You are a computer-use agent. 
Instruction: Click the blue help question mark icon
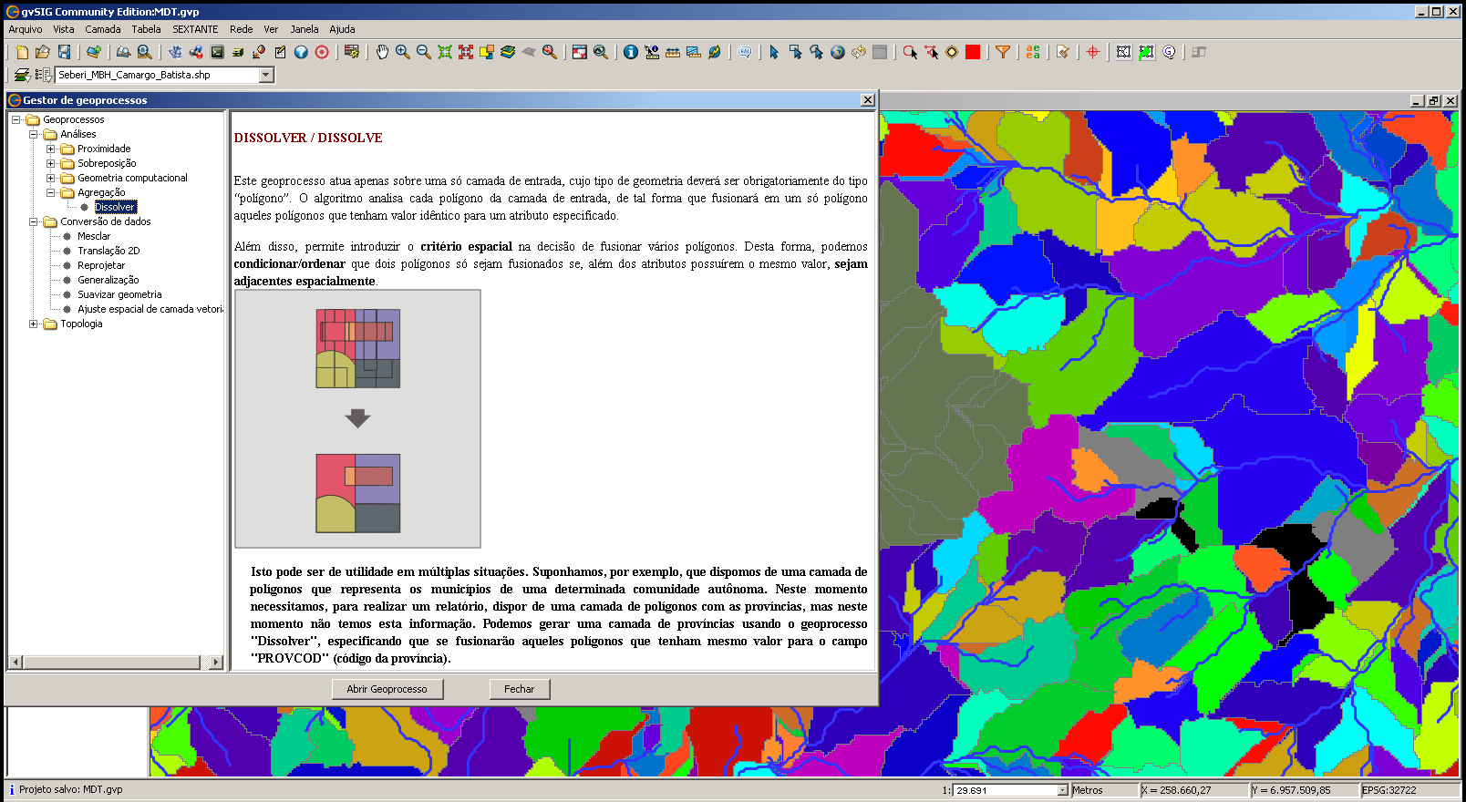(x=301, y=52)
